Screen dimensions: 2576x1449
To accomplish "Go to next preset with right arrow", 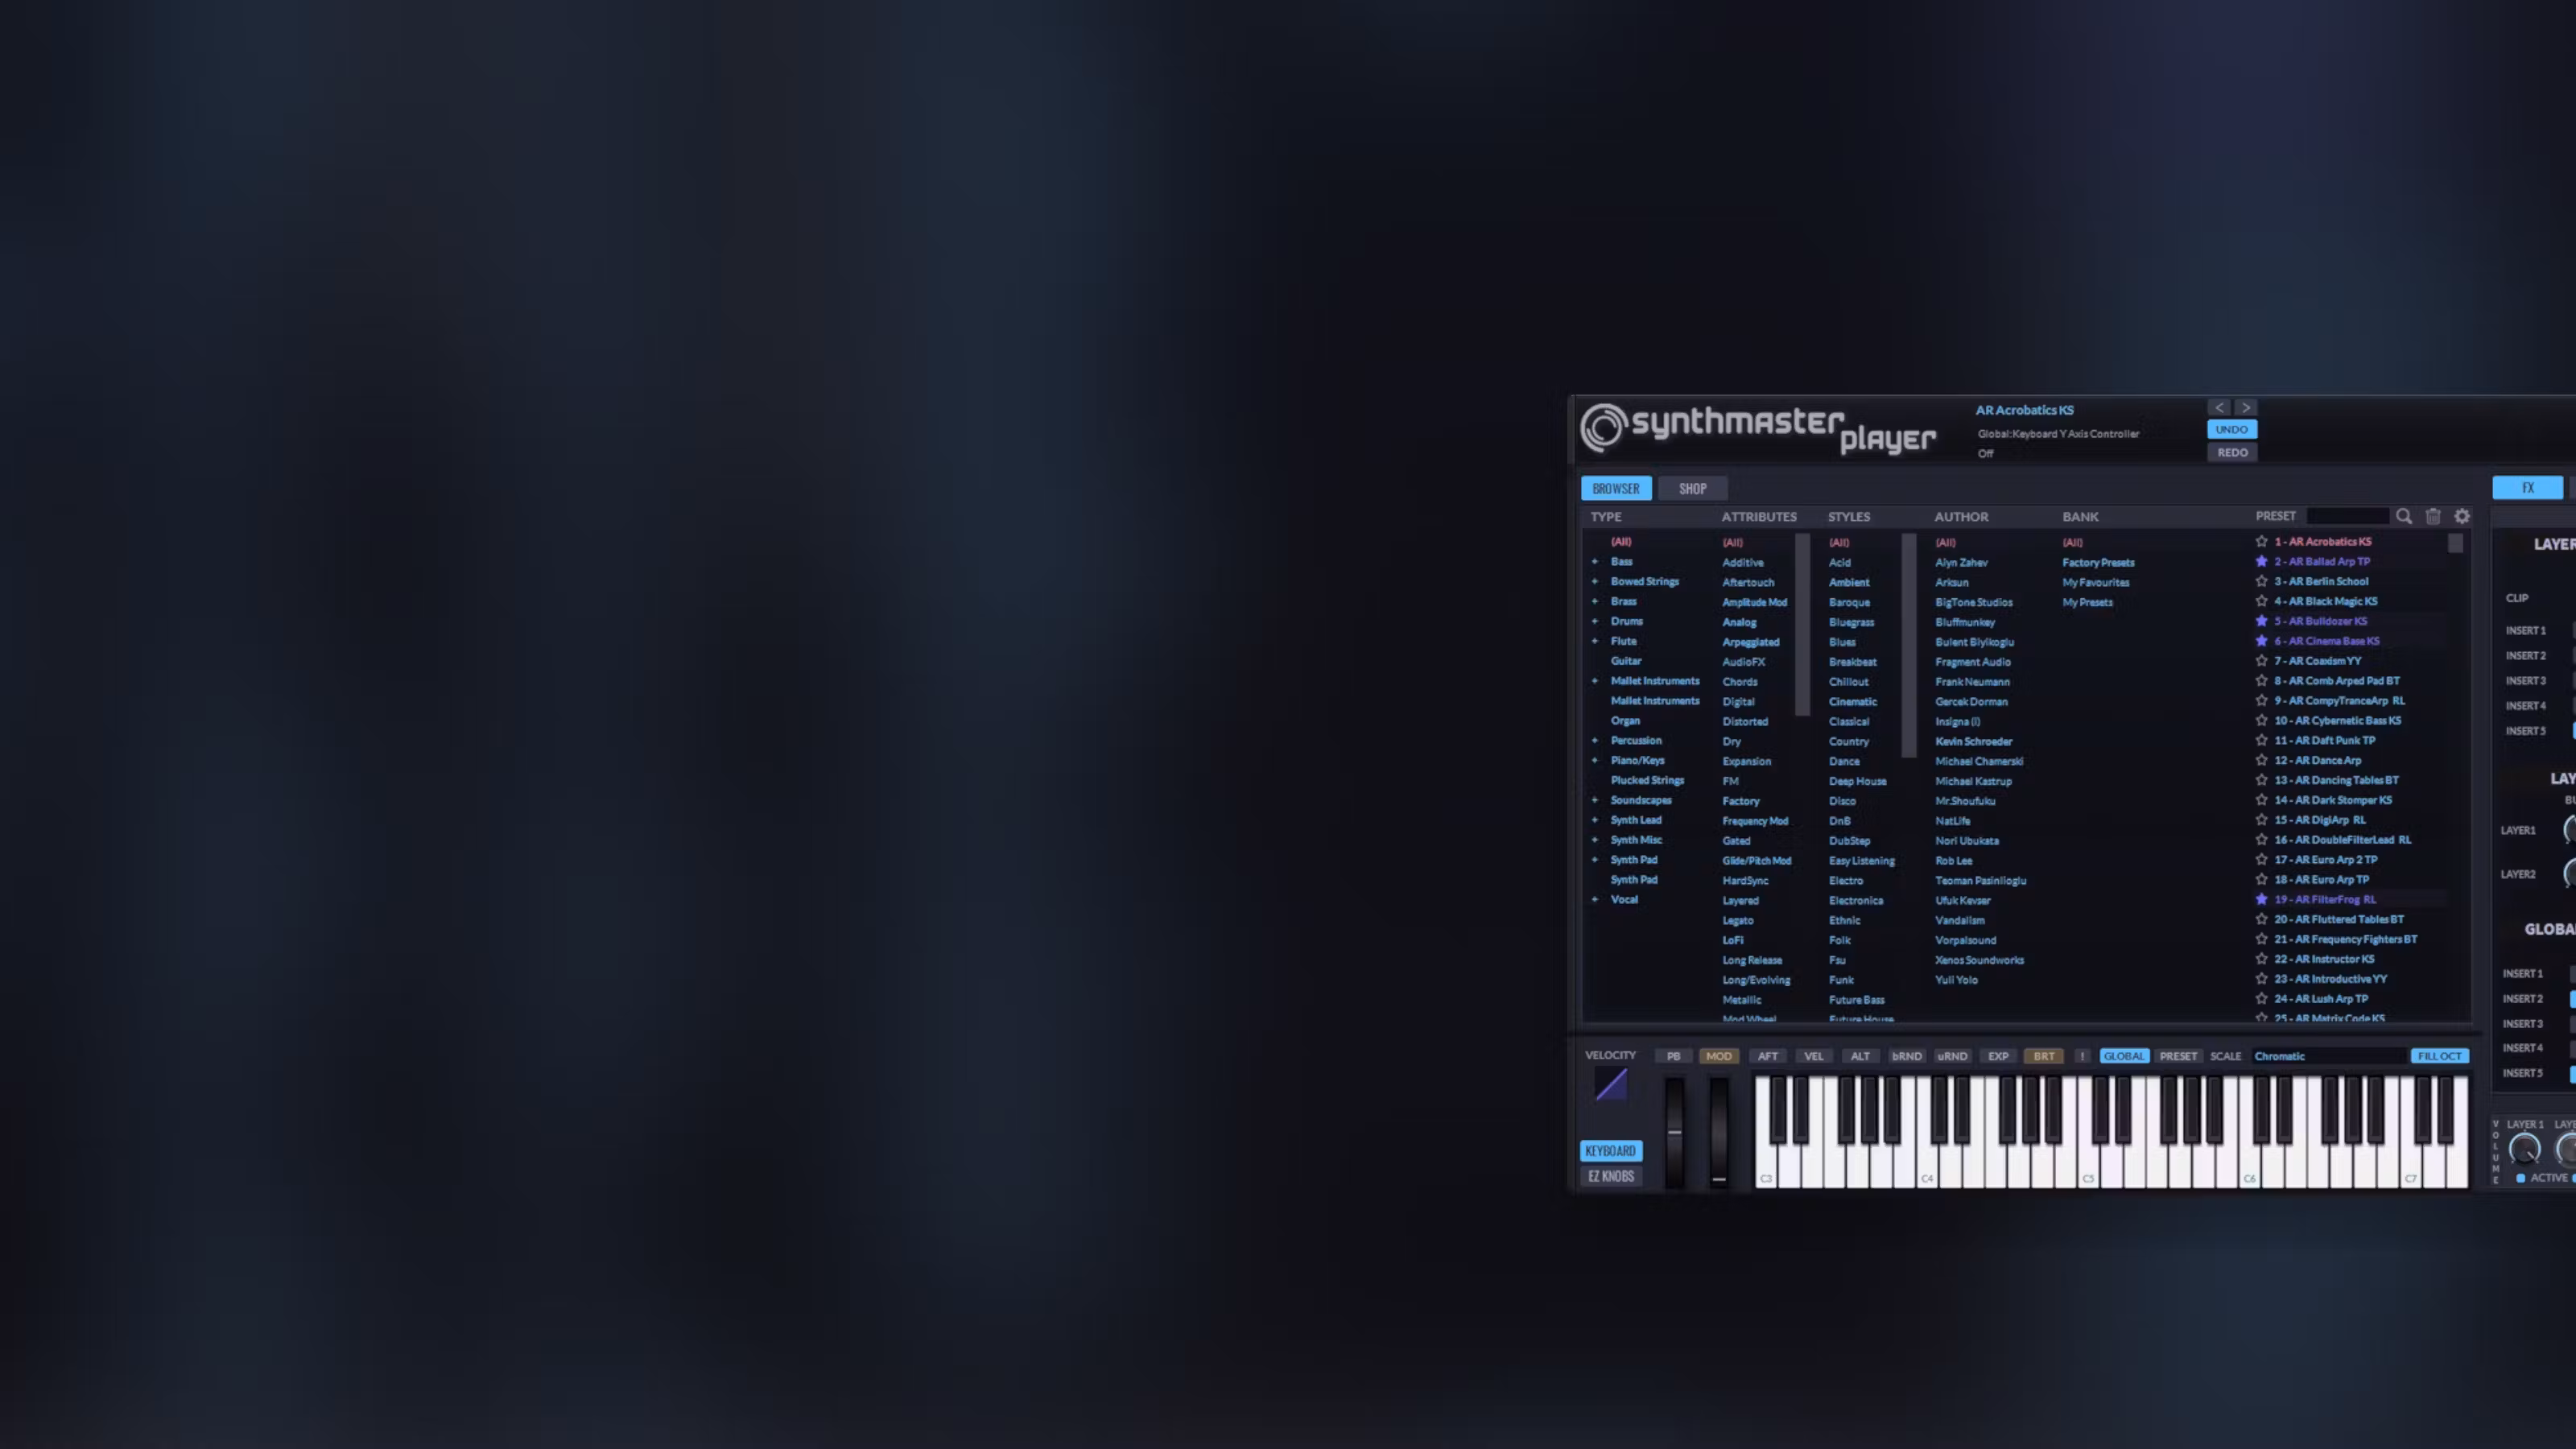I will pos(2246,407).
